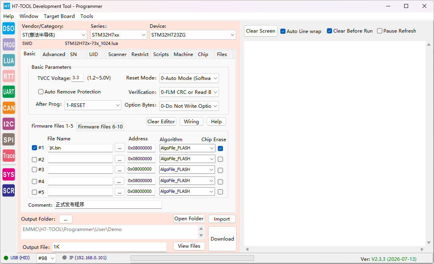Enable the firmware file #5 checkbox
The width and height of the screenshot is (434, 264).
click(x=34, y=192)
